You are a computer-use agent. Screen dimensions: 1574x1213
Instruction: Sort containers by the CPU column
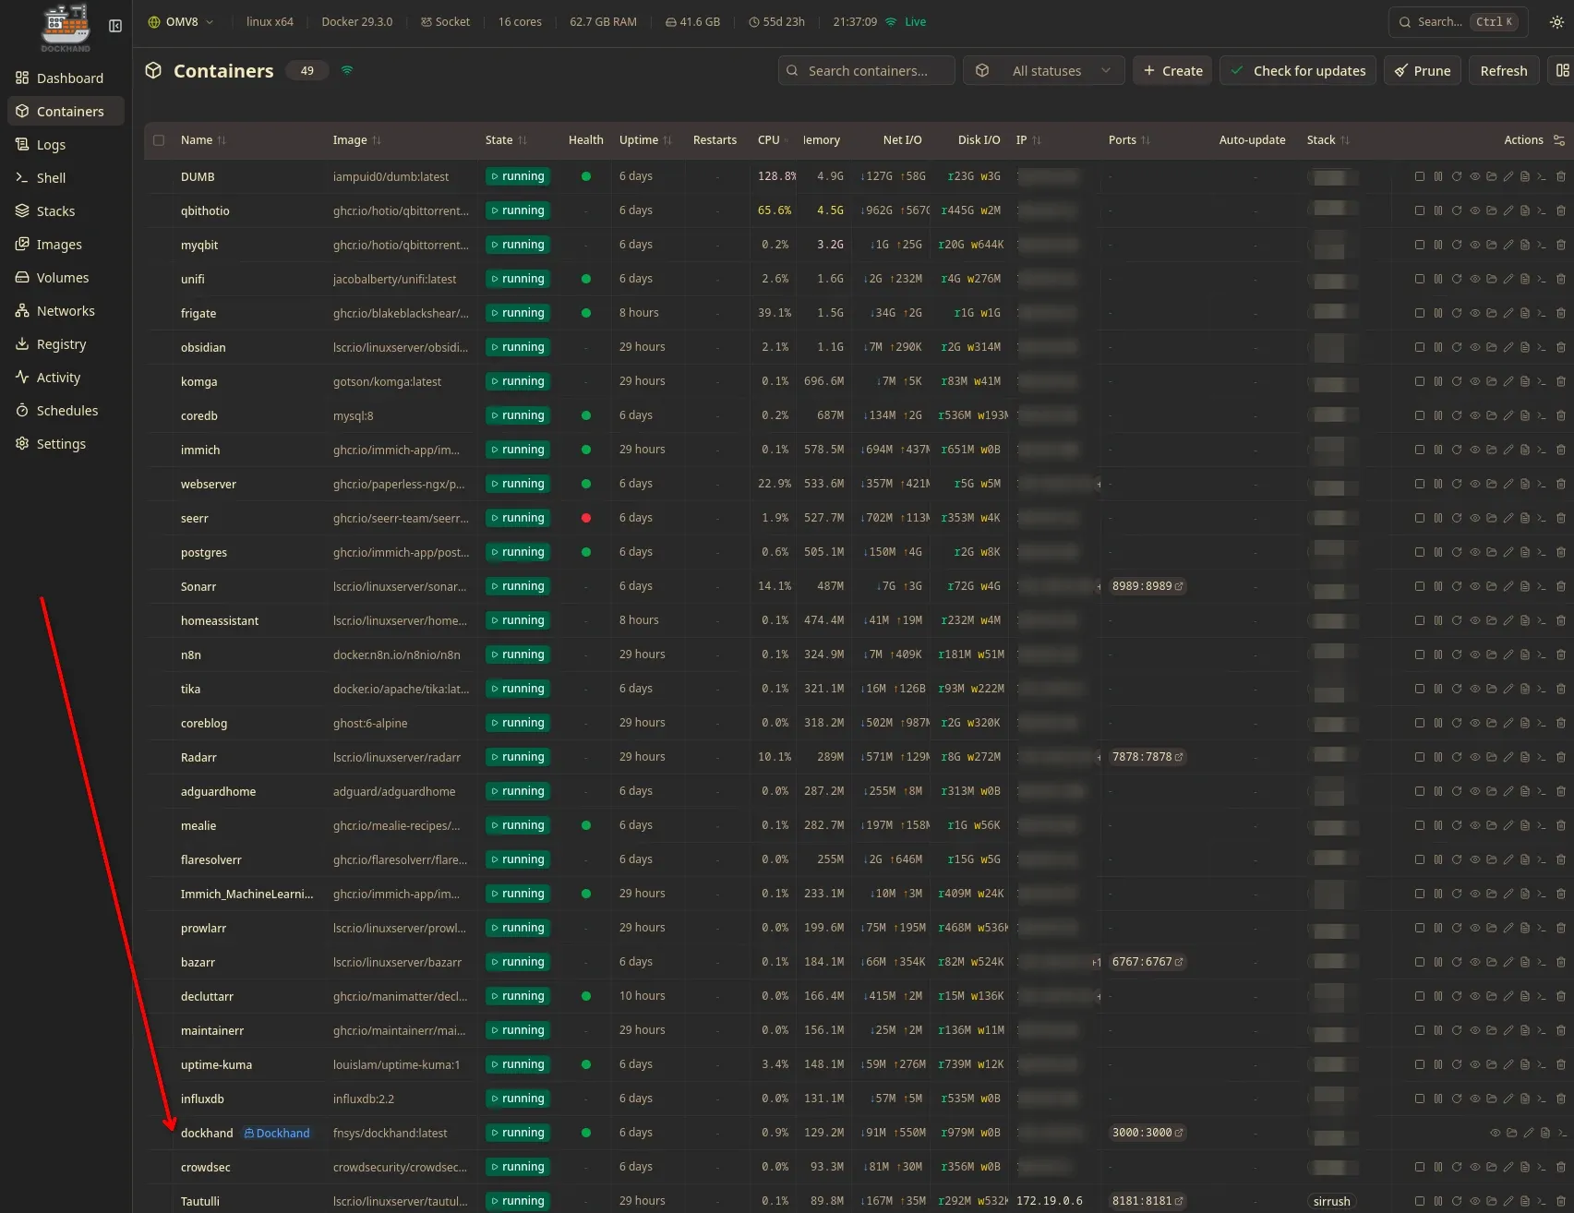772,140
